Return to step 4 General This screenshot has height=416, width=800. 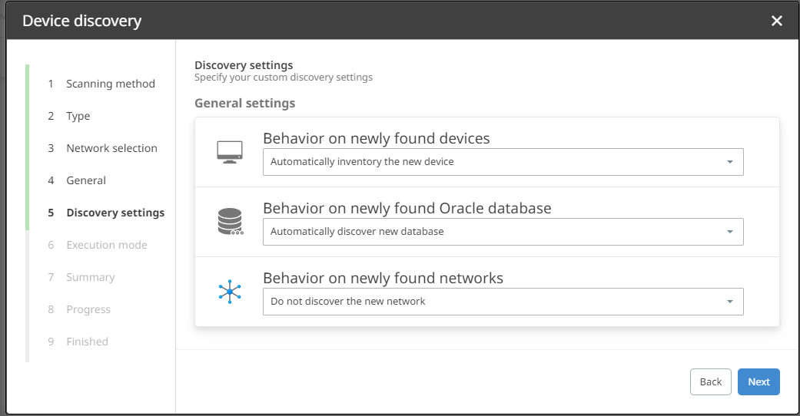86,180
